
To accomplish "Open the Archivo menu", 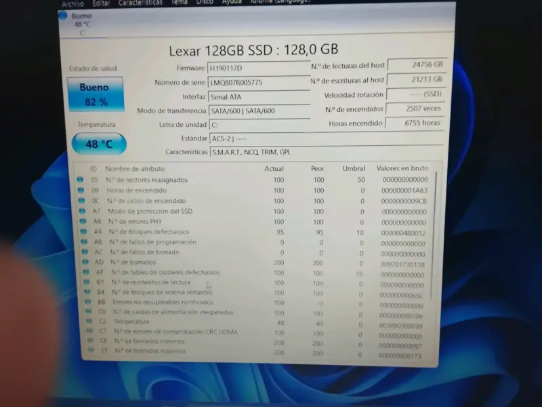I will coord(73,4).
